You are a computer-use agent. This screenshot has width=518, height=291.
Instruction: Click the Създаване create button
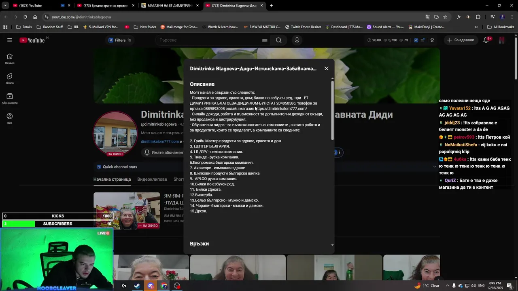[461, 40]
